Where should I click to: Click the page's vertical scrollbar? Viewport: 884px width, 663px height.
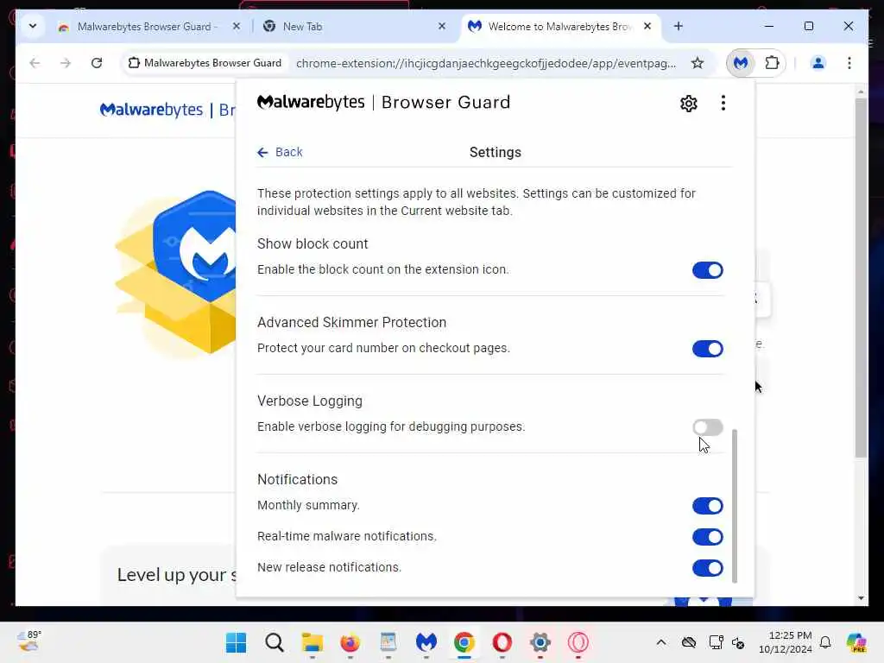861,277
